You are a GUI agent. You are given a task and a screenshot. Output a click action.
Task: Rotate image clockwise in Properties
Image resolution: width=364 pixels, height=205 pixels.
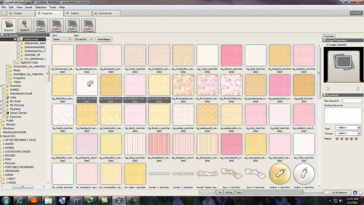[x=358, y=89]
